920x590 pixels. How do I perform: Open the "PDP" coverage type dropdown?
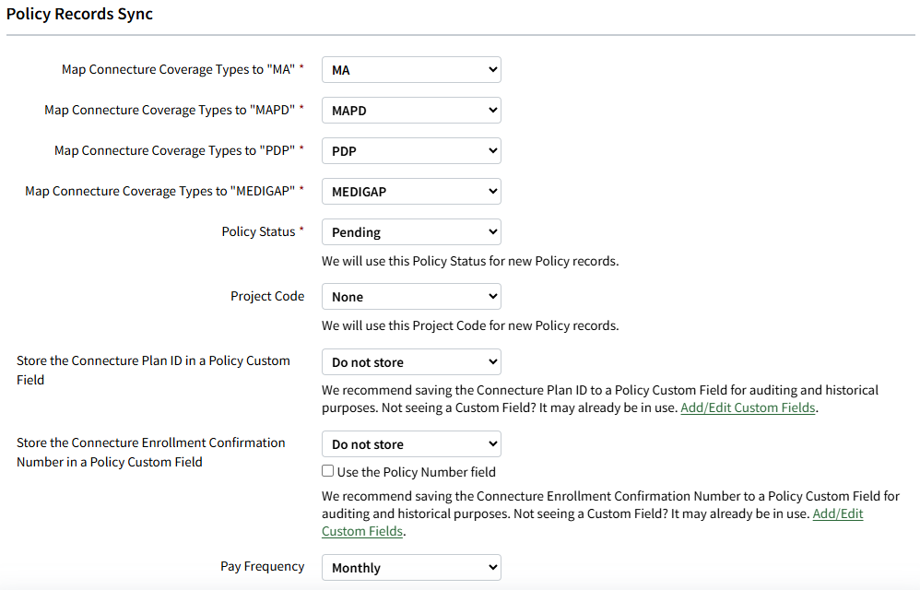click(411, 150)
